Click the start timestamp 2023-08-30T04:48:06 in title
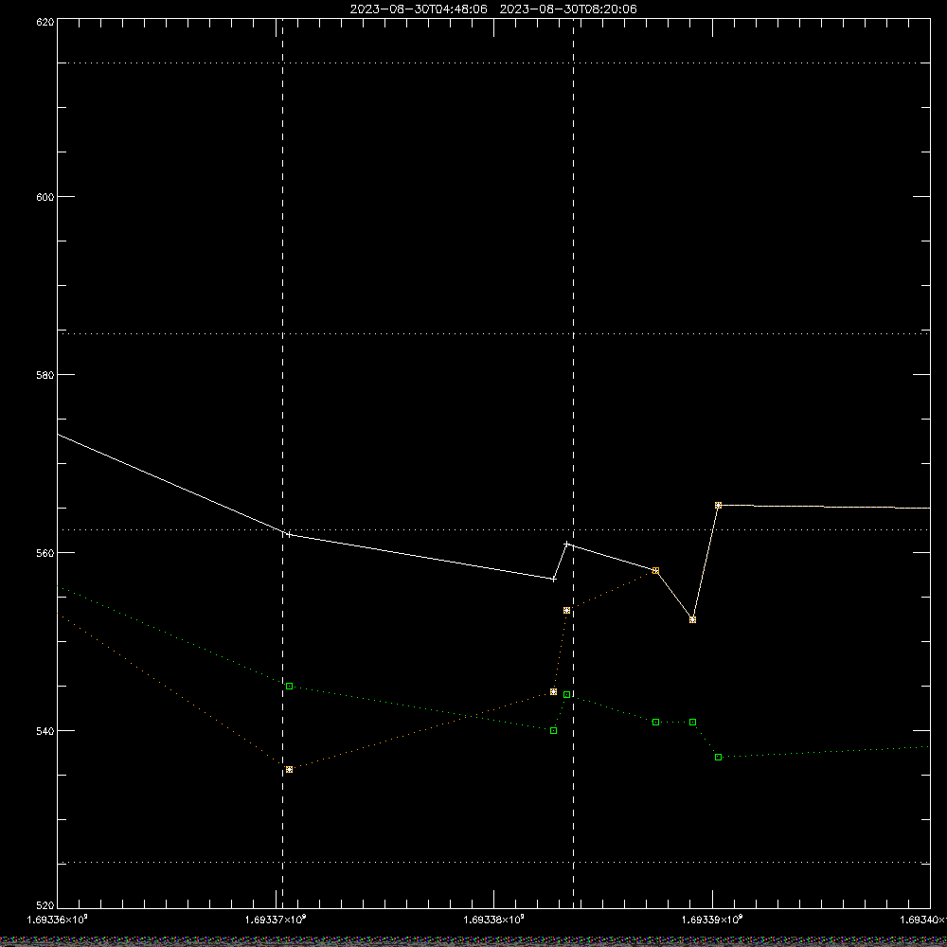The image size is (947, 947). click(419, 9)
